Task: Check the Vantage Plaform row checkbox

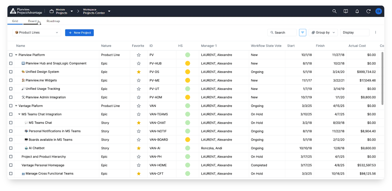Action: [x=11, y=106]
